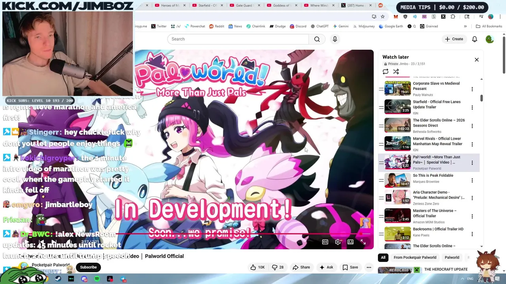Screen dimensions: 506x284
Task: Open options for Aria Character Demo video
Action: coord(472,198)
